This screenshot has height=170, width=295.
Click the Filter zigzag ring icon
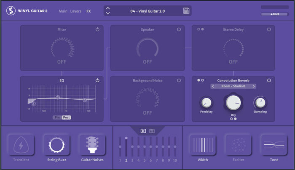(62, 47)
